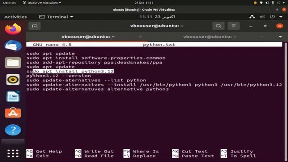Close the terminal window
The image size is (288, 162).
[x=279, y=26]
